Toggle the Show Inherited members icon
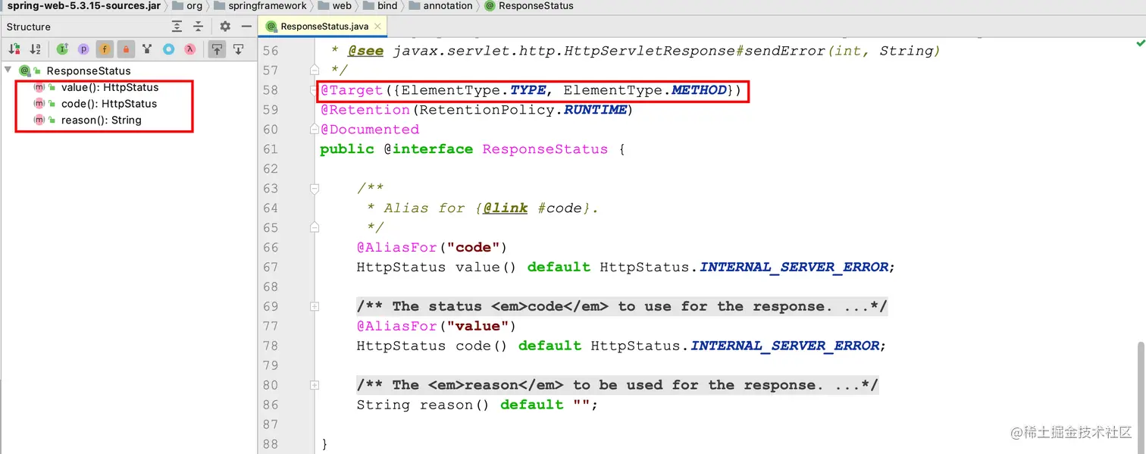The height and width of the screenshot is (454, 1146). [x=62, y=49]
